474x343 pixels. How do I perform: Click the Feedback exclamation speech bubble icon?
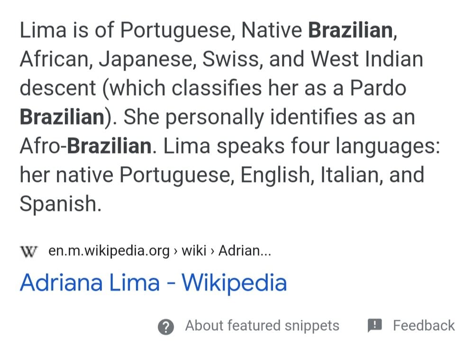coord(375,325)
